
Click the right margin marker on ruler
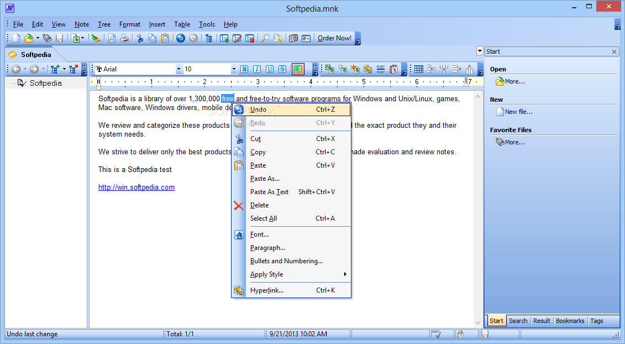pyautogui.click(x=465, y=82)
